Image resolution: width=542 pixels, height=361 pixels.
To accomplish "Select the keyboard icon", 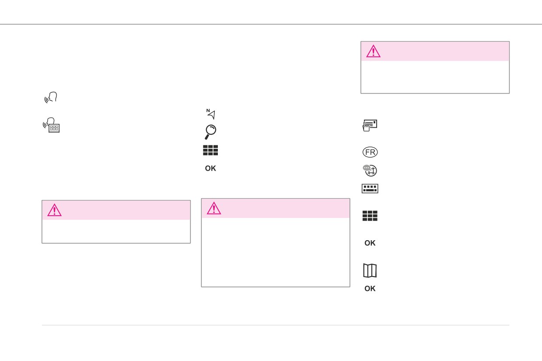I will tap(370, 189).
